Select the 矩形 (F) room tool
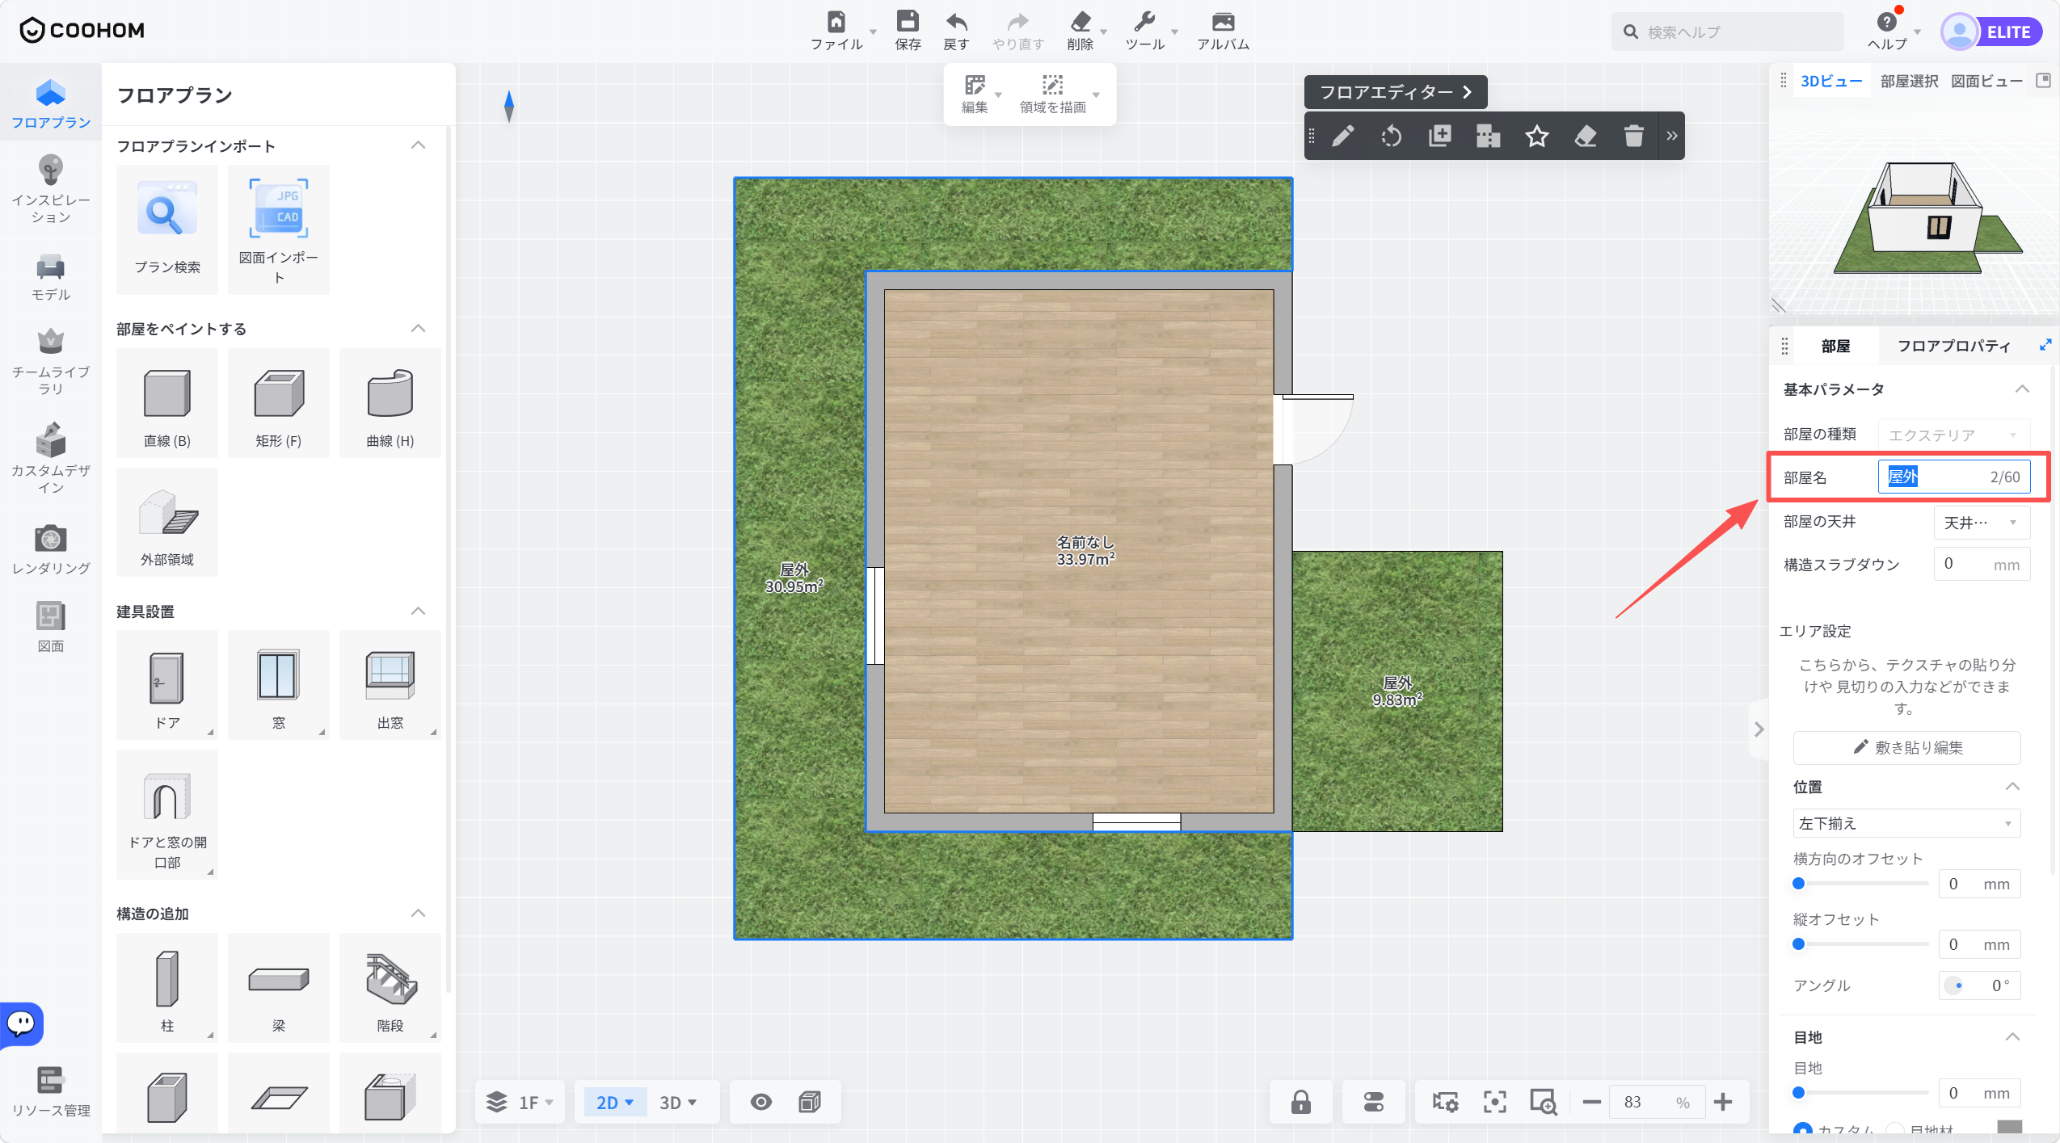 [x=279, y=403]
